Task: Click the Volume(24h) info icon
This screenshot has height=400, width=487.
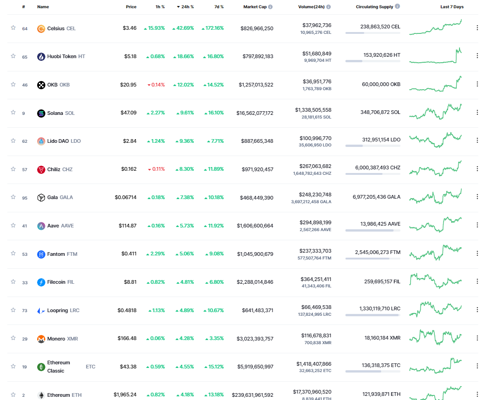Action: coord(328,7)
